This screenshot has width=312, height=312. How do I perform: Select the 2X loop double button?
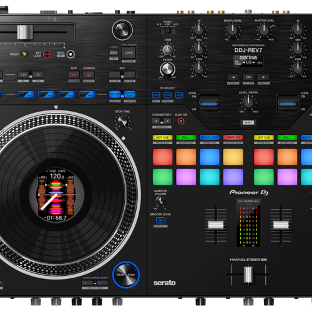click(38, 75)
